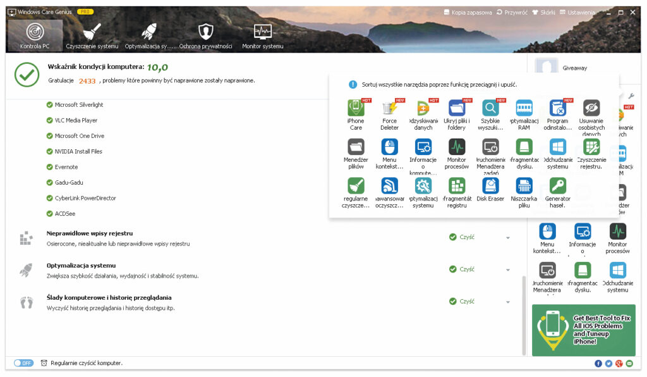The height and width of the screenshot is (377, 647).
Task: Click the iOS fix tool advertisement banner
Action: click(583, 330)
